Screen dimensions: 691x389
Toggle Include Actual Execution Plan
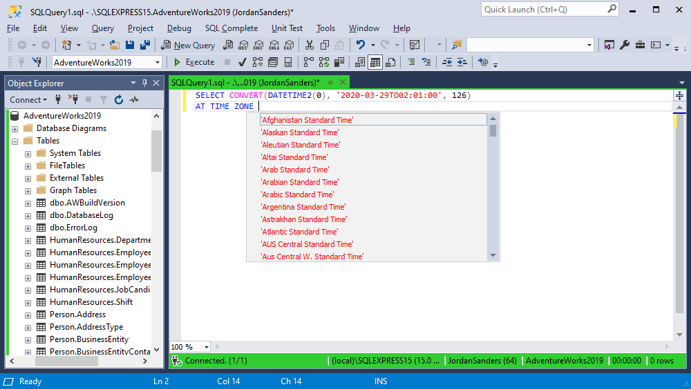[308, 62]
